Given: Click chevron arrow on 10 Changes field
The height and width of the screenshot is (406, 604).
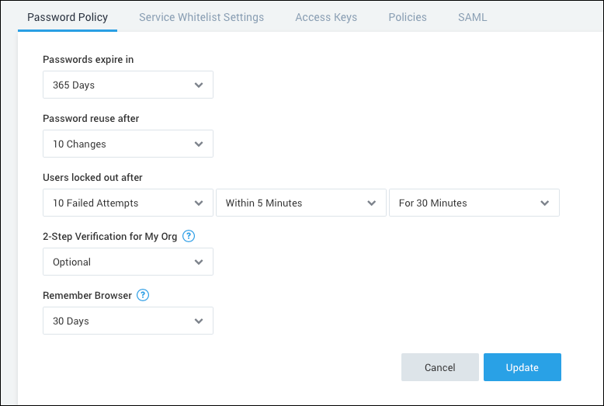Looking at the screenshot, I should (x=199, y=144).
